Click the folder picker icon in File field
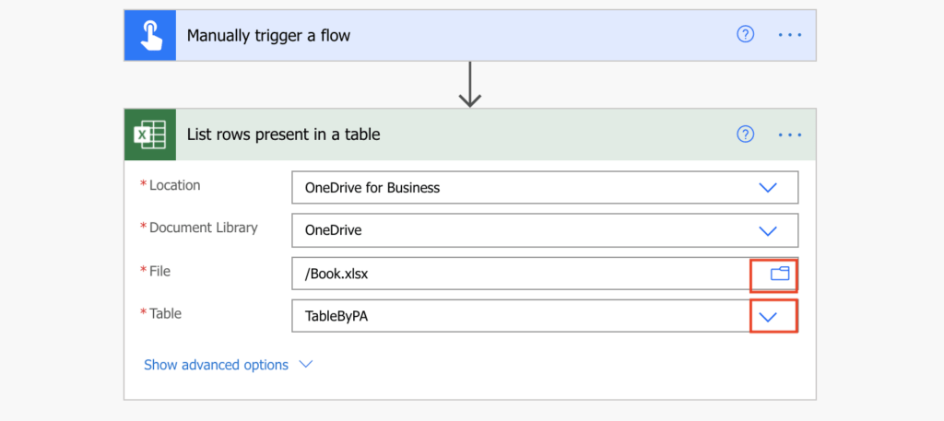944x421 pixels. 780,274
